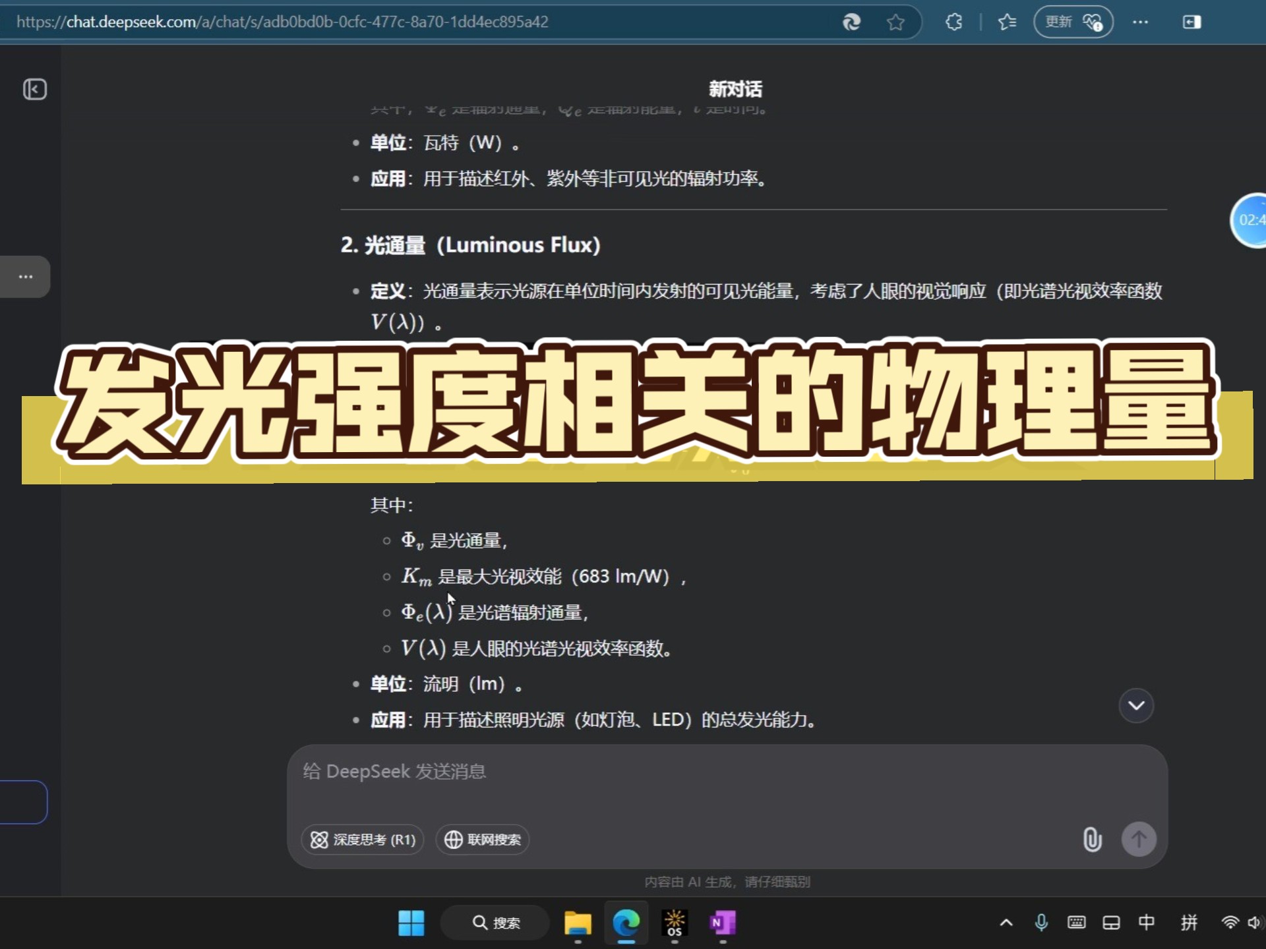Switch IME to 中 input mode
This screenshot has height=949, width=1266.
tap(1146, 923)
